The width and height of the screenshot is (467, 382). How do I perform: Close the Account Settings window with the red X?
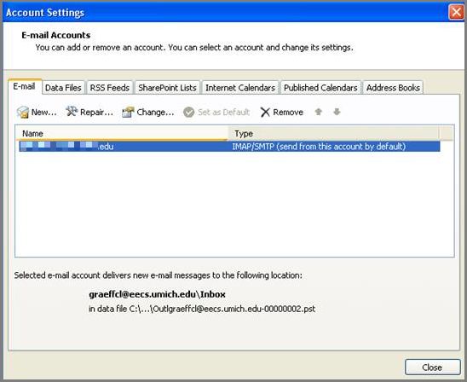pyautogui.click(x=456, y=13)
